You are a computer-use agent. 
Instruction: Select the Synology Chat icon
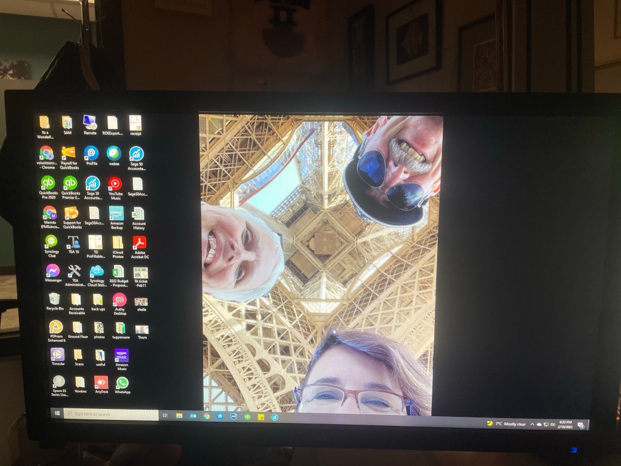(52, 241)
